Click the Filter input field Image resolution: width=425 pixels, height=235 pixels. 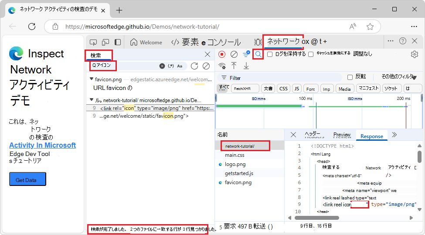coord(279,78)
